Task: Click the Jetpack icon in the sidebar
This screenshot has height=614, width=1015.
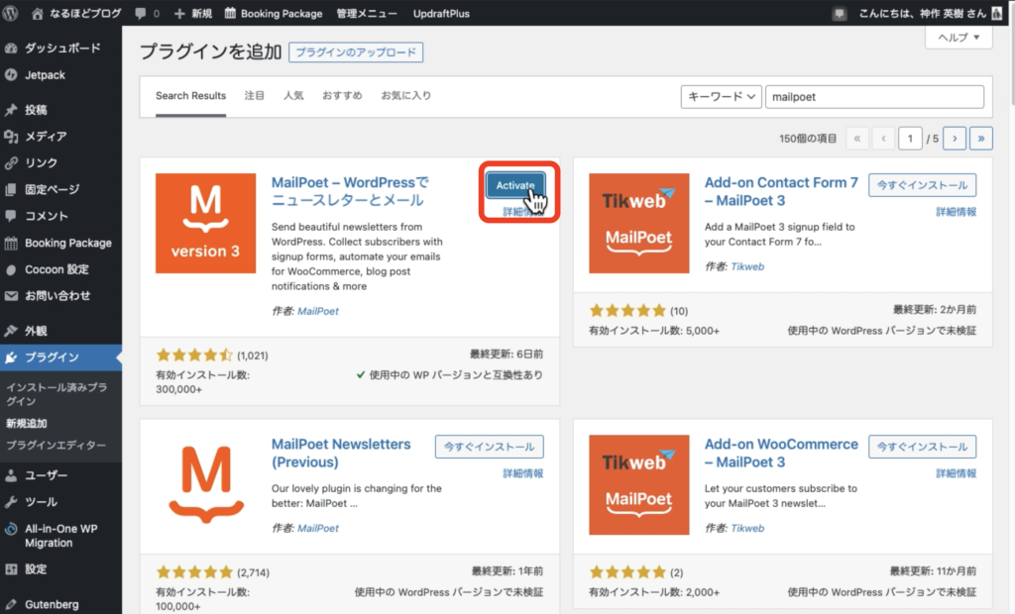Action: tap(11, 75)
